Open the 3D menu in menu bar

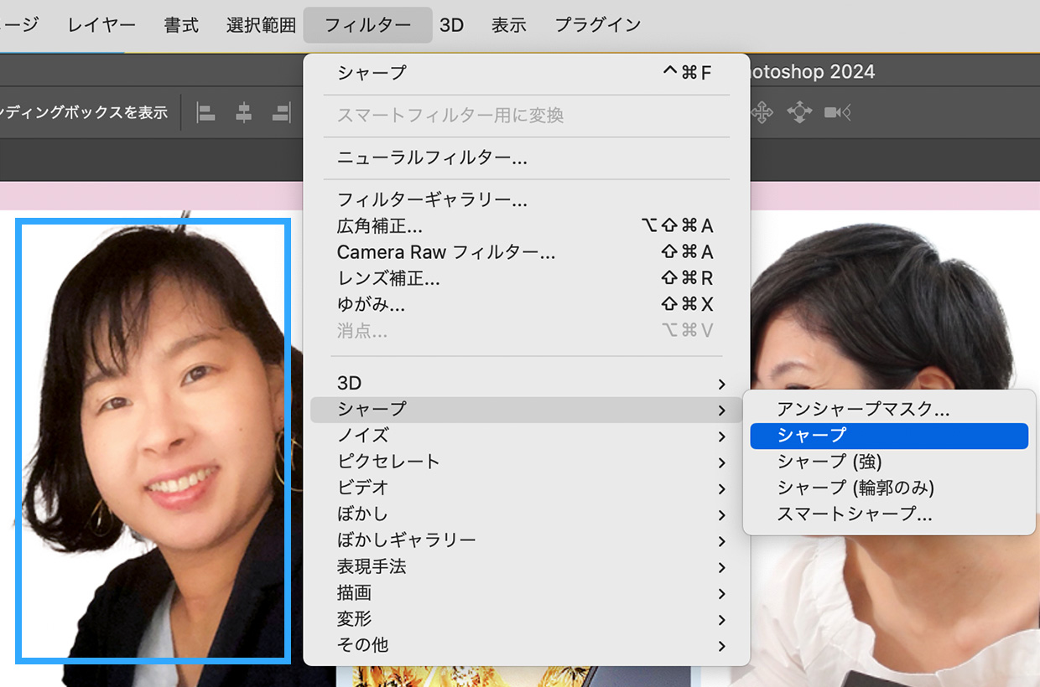pos(452,25)
